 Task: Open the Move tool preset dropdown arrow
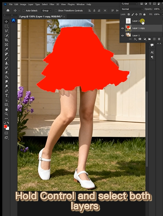[x=19, y=10]
